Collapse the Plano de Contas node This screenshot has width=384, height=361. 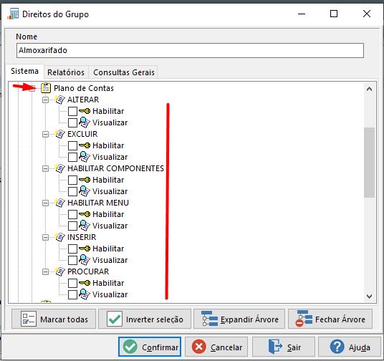click(x=32, y=88)
